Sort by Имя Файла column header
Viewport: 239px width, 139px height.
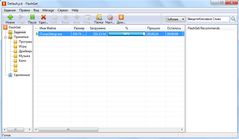pos(55,28)
